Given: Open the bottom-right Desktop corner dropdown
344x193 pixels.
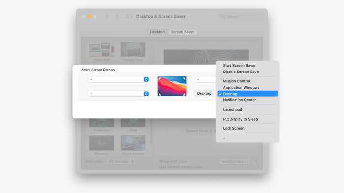Looking at the screenshot, I should point(205,94).
